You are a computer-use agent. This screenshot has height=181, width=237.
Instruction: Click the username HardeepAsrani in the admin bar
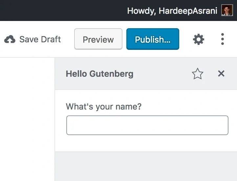coord(188,11)
